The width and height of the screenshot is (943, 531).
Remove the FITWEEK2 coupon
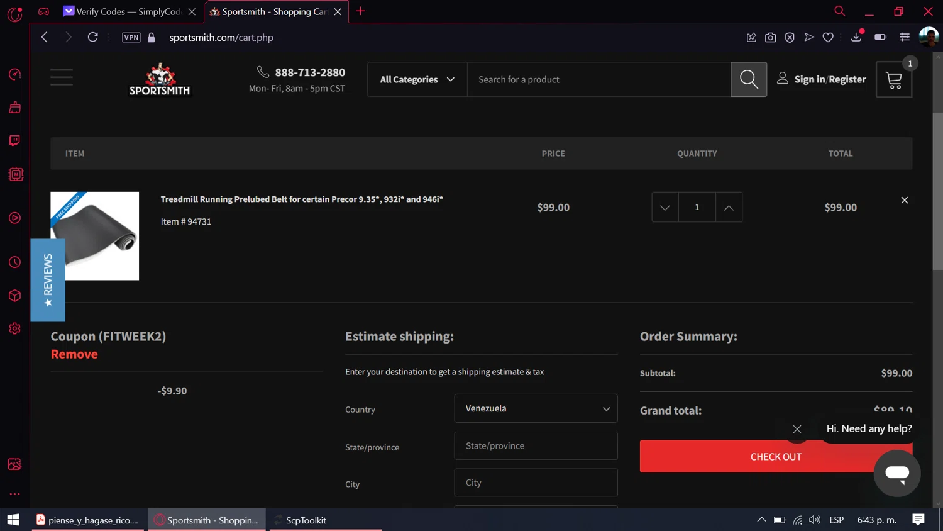click(74, 354)
